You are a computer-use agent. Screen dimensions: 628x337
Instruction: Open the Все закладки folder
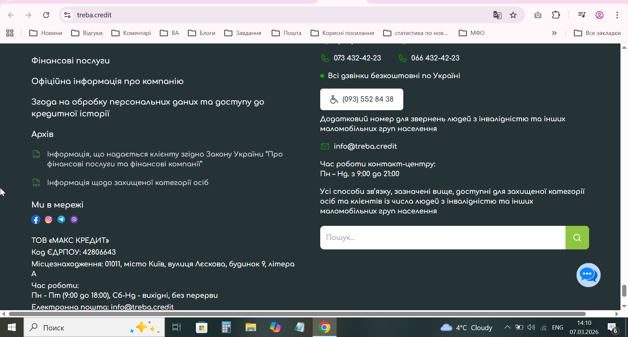[x=597, y=33]
